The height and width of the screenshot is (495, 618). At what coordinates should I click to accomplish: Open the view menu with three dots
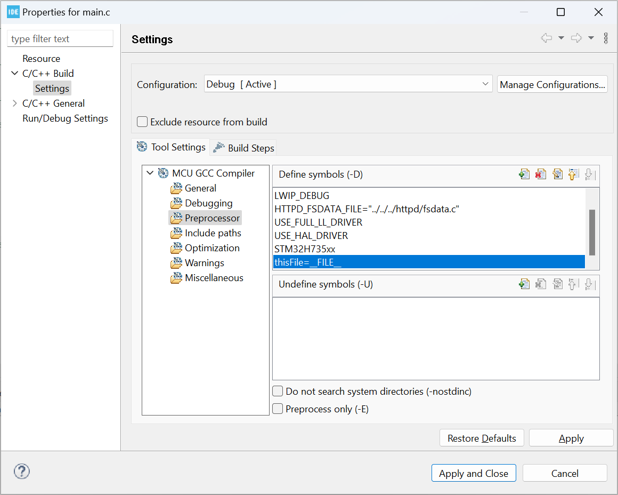click(x=606, y=38)
